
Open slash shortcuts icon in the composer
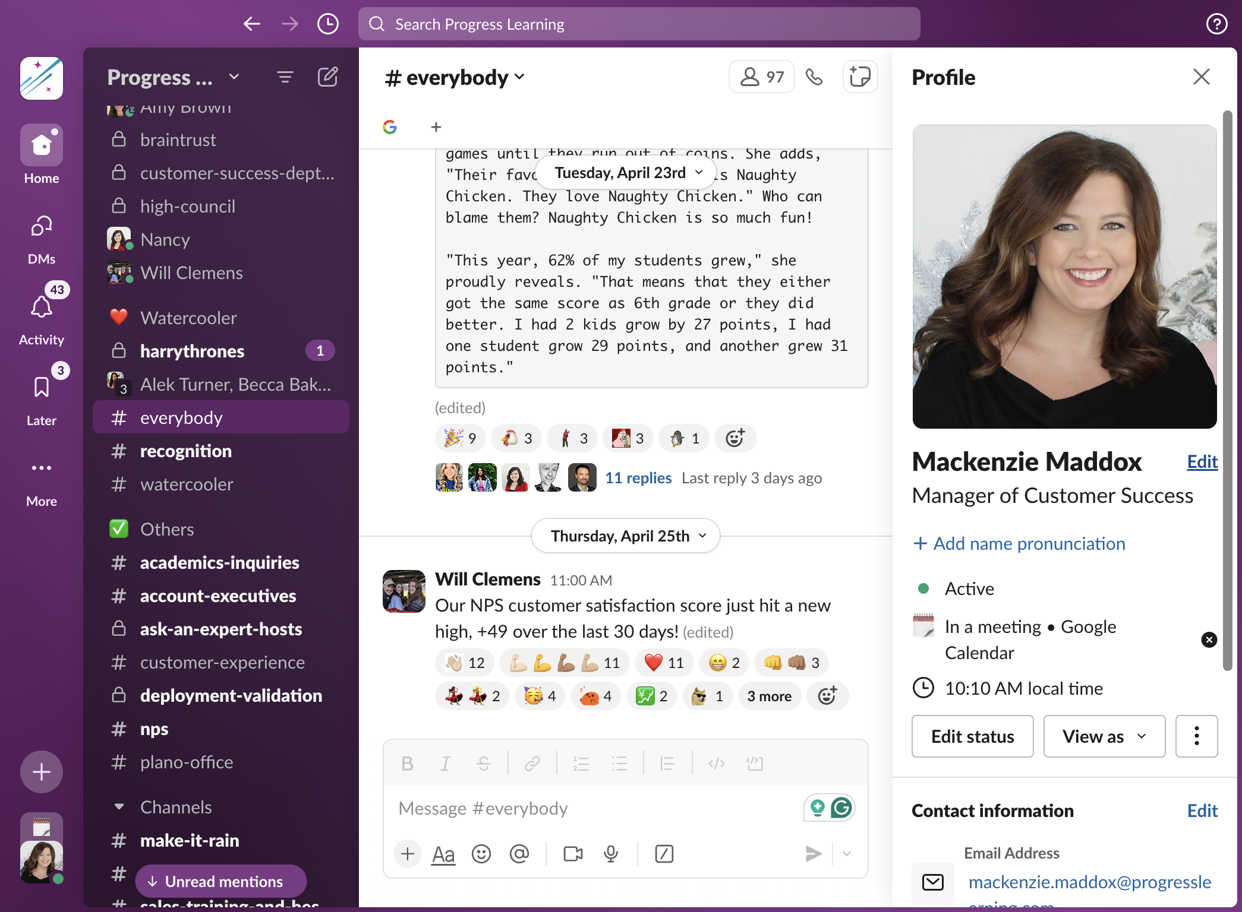coord(664,854)
